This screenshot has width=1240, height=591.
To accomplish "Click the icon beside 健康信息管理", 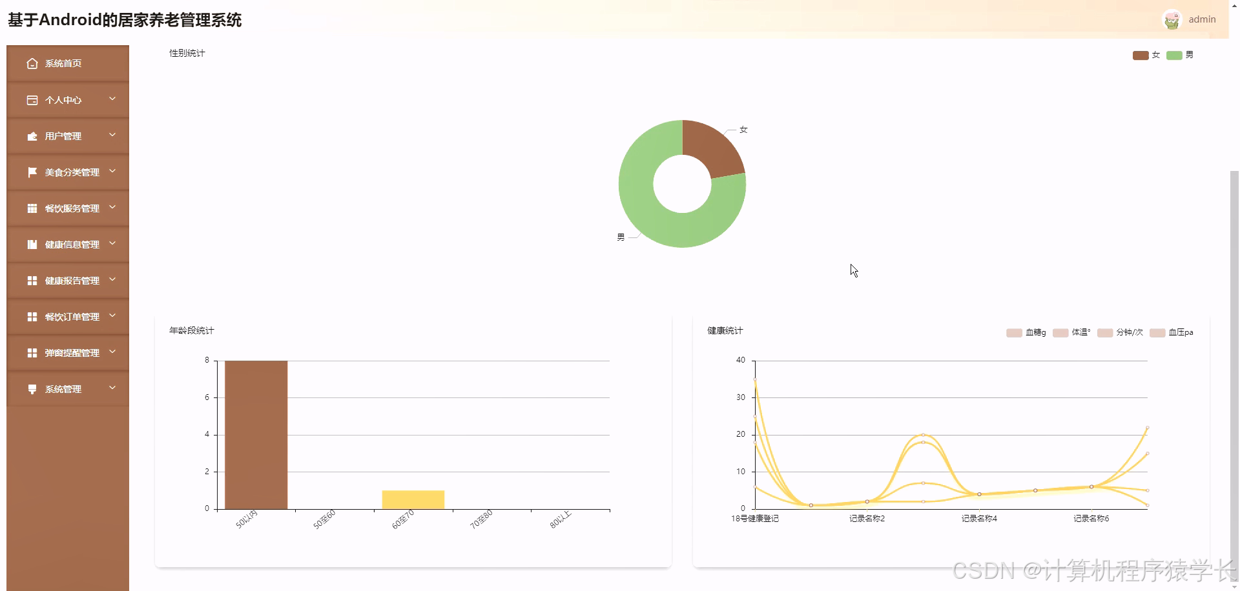I will [32, 245].
